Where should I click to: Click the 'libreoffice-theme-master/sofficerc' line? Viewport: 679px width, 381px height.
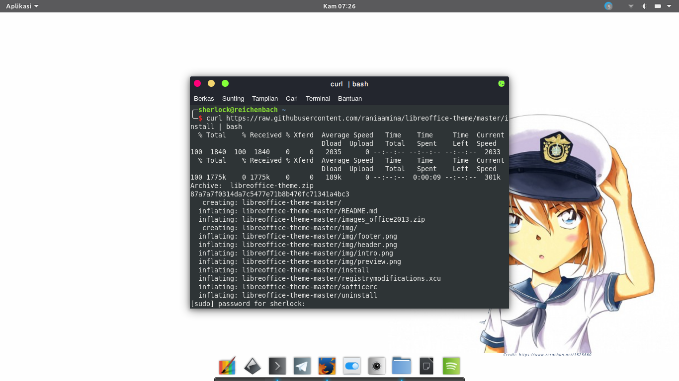click(x=288, y=287)
